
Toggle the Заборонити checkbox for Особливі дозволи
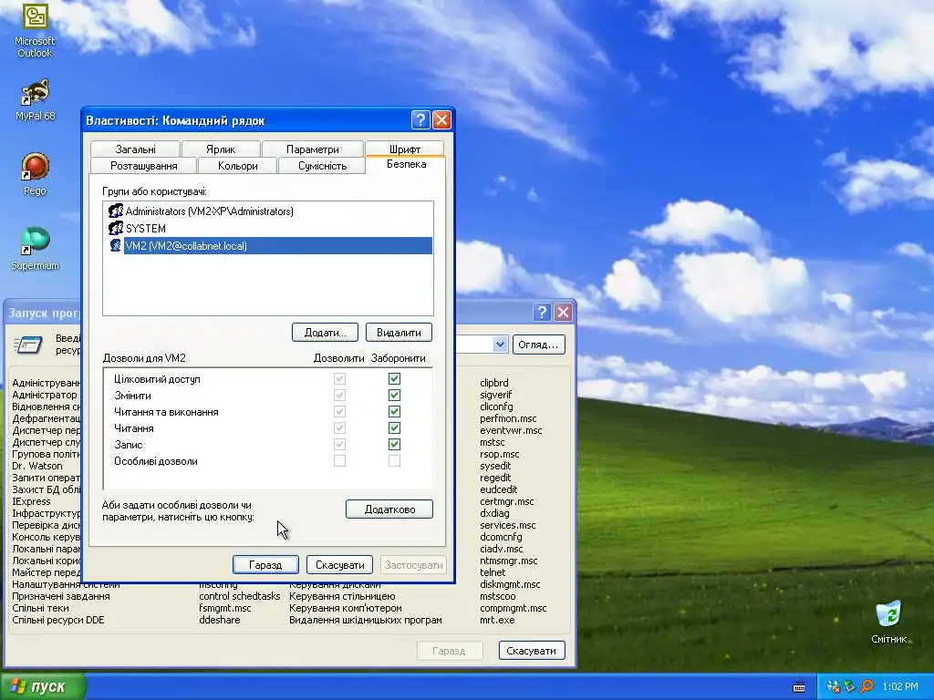pos(394,460)
